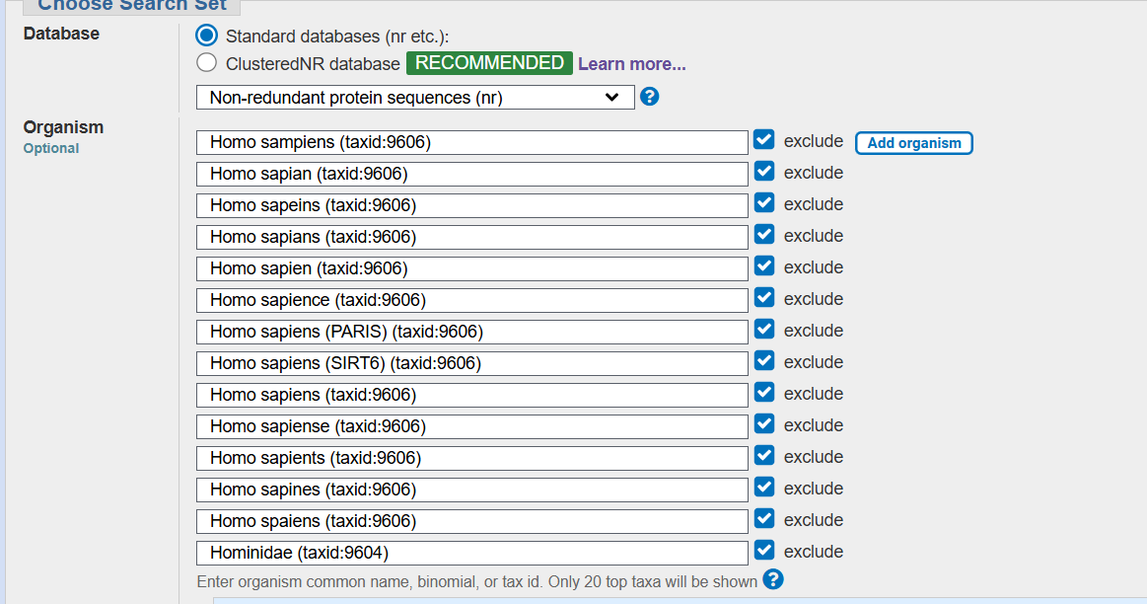The width and height of the screenshot is (1147, 604).
Task: Click the Hominidae organism input field
Action: [473, 552]
